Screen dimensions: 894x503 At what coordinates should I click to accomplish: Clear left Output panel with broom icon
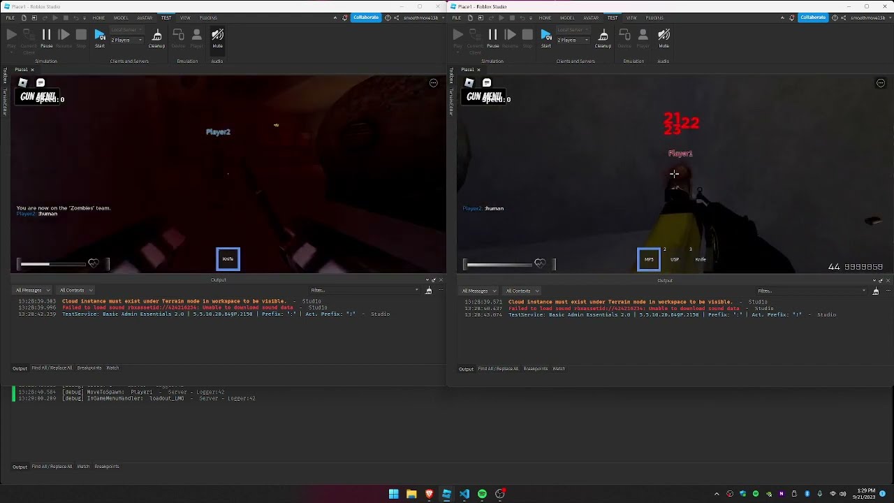pyautogui.click(x=429, y=290)
